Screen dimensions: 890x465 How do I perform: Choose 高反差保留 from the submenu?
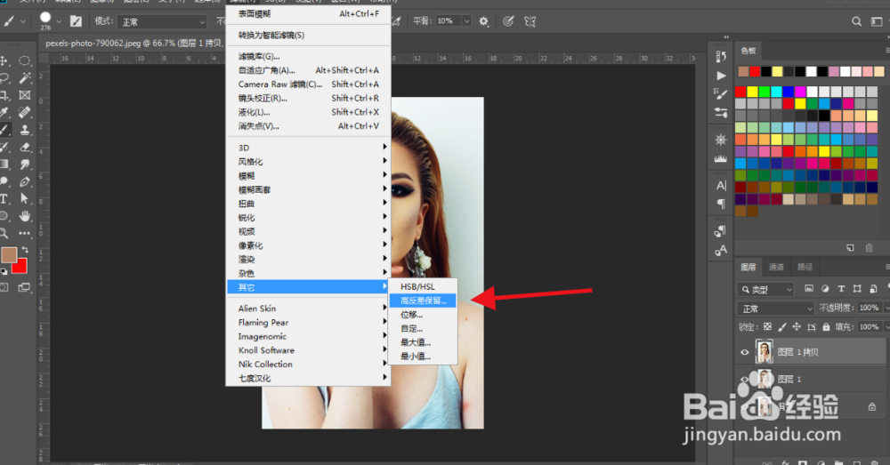tap(423, 301)
